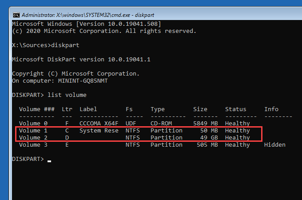This screenshot has height=200, width=302.
Task: Select the Volume 1 row label
Action: click(x=33, y=131)
